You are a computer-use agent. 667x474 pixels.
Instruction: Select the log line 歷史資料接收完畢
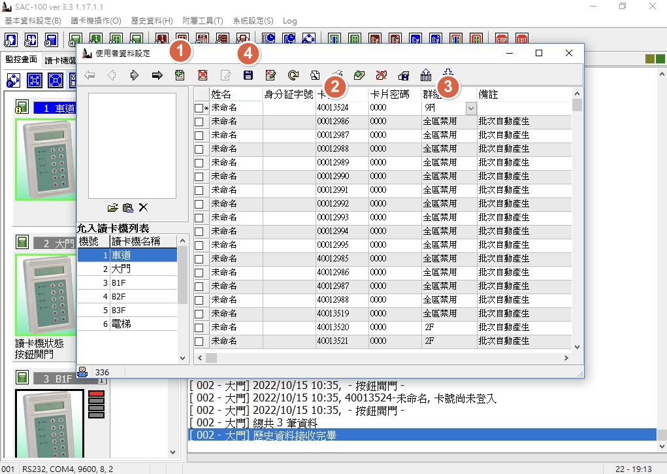(x=423, y=435)
